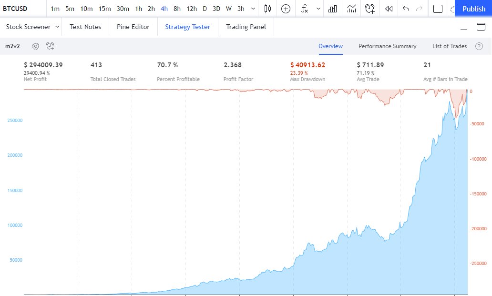Open the candlestick chart style selector
This screenshot has width=492, height=296.
coord(267,9)
